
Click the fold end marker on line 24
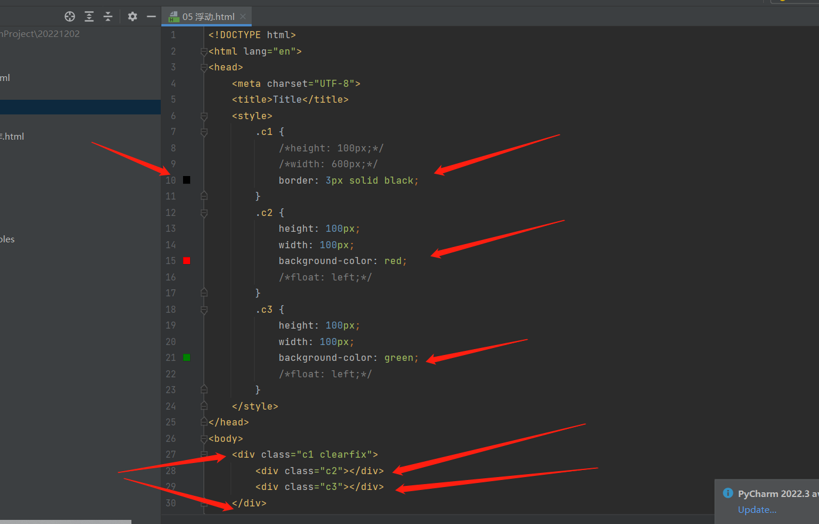204,405
